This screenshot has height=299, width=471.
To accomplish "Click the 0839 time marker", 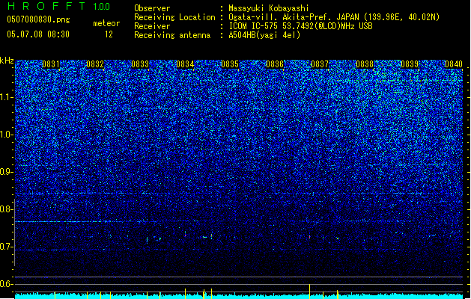I will pyautogui.click(x=410, y=64).
